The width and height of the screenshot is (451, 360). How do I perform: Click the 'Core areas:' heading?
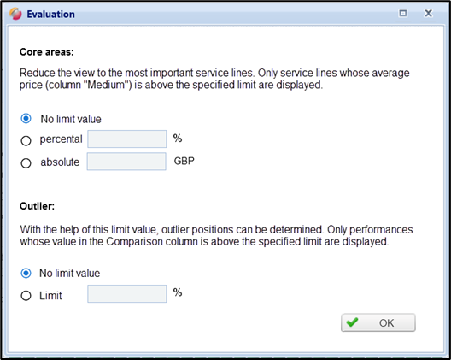(x=47, y=52)
